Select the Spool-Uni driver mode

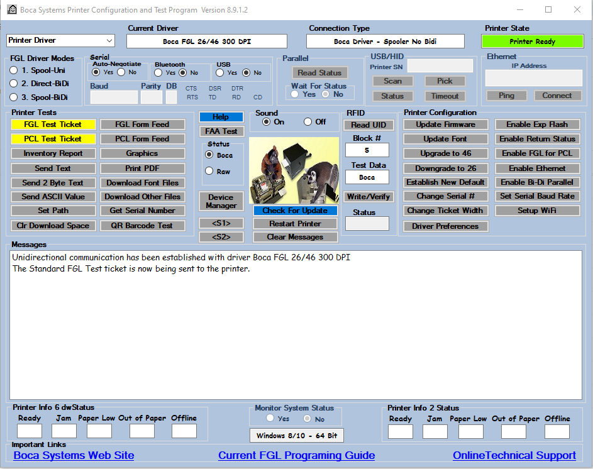point(14,70)
